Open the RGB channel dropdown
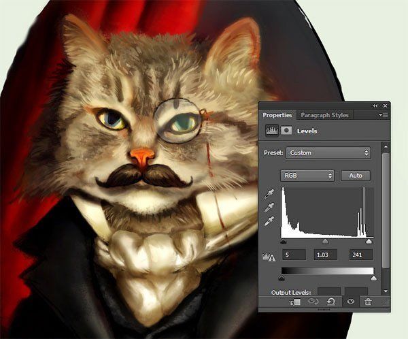Viewport: 408px width, 339px height. (x=307, y=176)
